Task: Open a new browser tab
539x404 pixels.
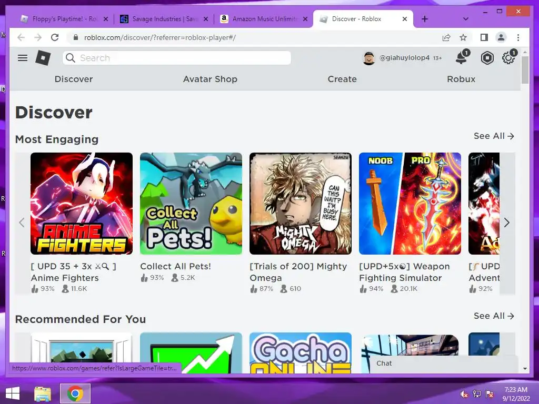Action: 425,19
